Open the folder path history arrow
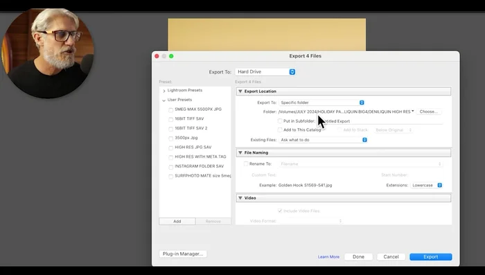 [x=413, y=111]
